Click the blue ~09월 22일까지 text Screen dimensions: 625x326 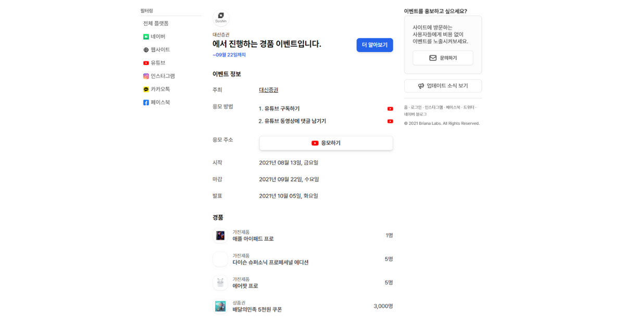click(229, 55)
